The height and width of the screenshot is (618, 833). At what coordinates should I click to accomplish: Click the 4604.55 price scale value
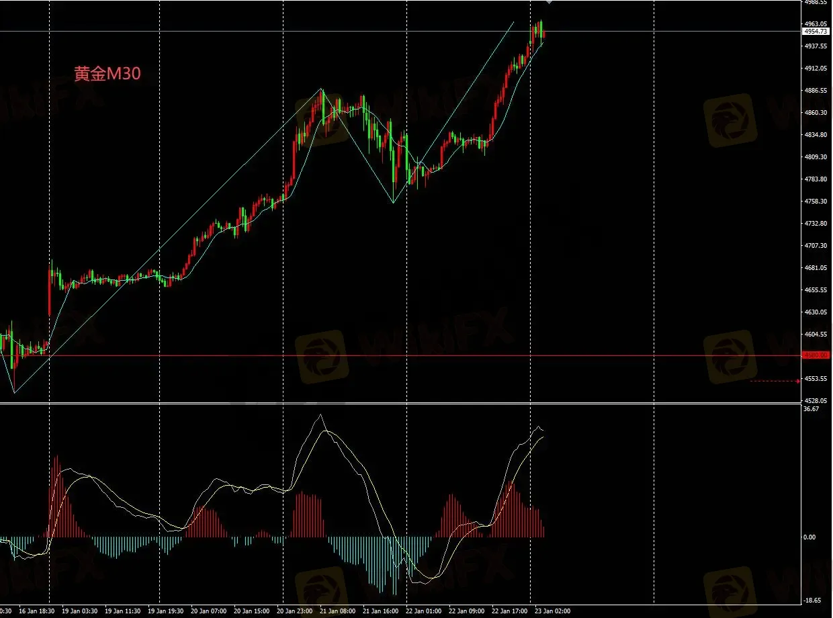coord(817,334)
